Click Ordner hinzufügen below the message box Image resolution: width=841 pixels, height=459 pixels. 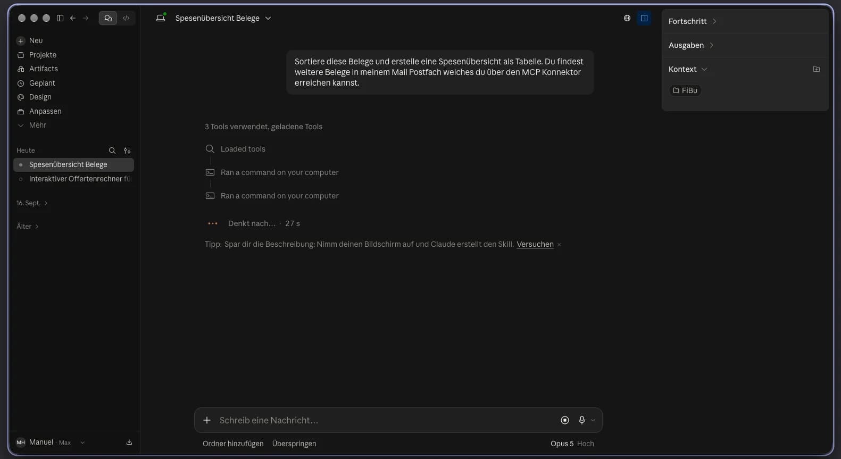(x=233, y=444)
